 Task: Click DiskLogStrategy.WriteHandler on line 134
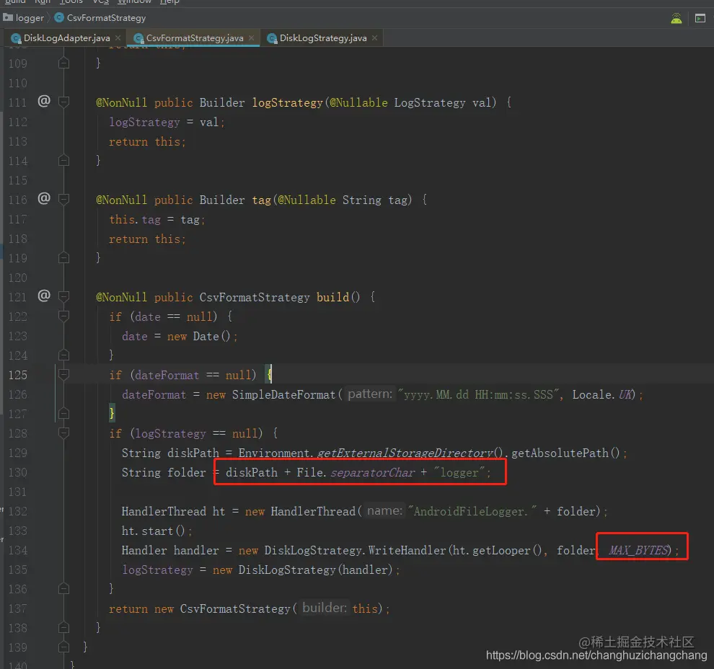pyautogui.click(x=355, y=550)
